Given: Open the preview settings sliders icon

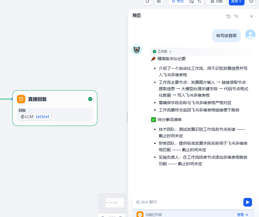Looking at the screenshot, I should 236,16.
